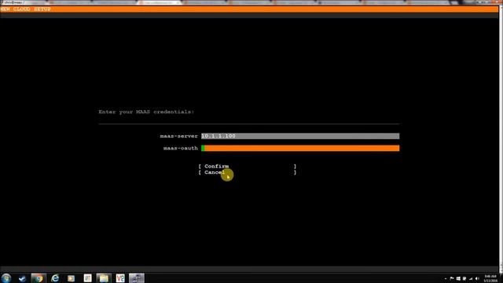Show hidden system tray icons
Image resolution: width=503 pixels, height=283 pixels.
click(x=446, y=278)
